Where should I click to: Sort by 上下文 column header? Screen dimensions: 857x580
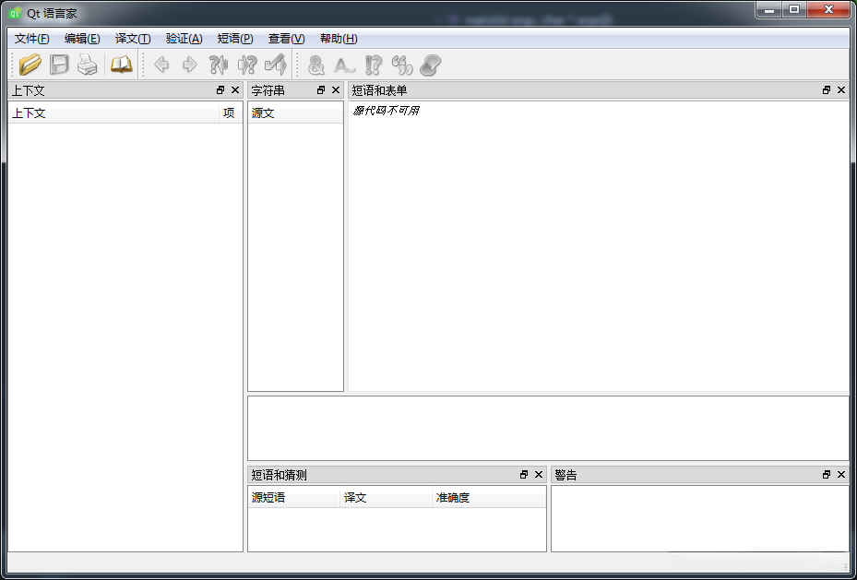pyautogui.click(x=113, y=113)
